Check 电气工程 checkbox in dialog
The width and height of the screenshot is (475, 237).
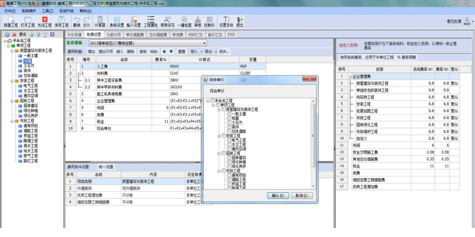(x=229, y=140)
